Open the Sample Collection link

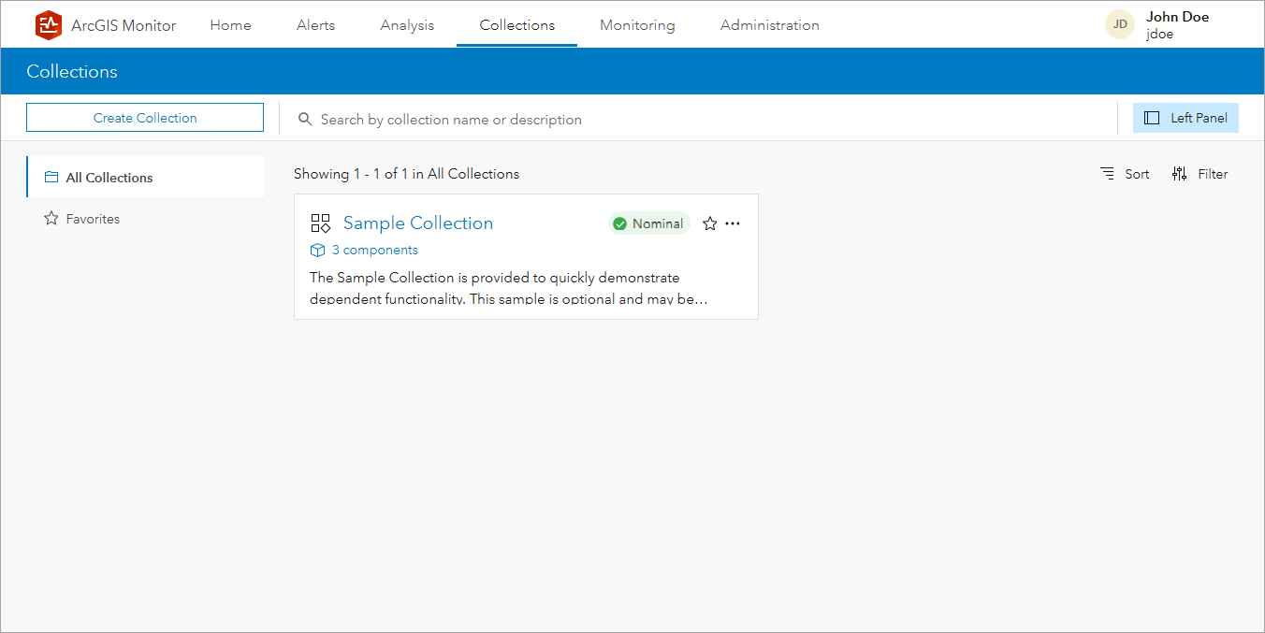point(417,223)
